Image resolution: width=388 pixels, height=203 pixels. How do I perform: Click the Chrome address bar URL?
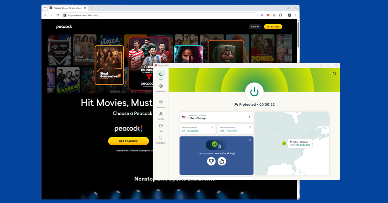point(83,15)
